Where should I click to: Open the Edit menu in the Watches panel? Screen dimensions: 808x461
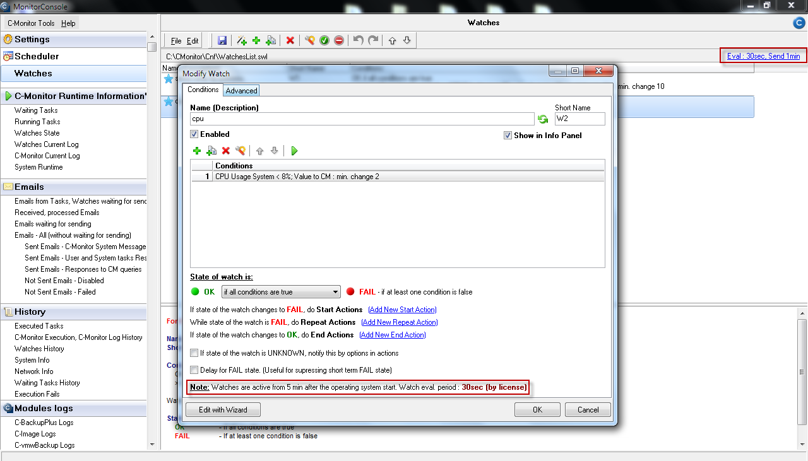click(x=193, y=41)
